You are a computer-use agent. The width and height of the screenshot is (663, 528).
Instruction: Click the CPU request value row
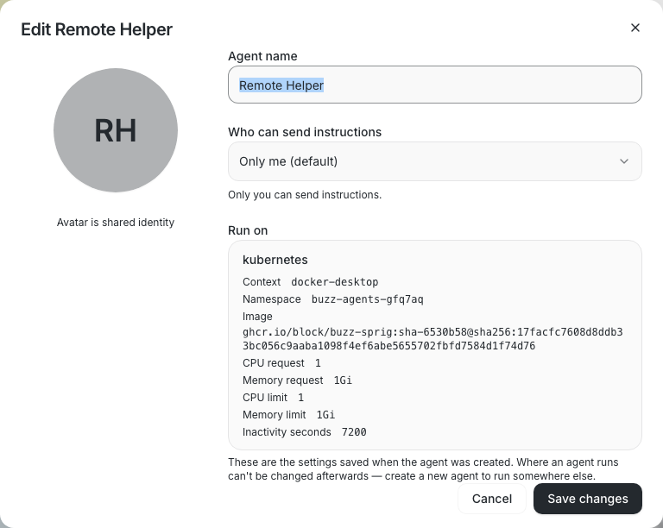coord(281,363)
